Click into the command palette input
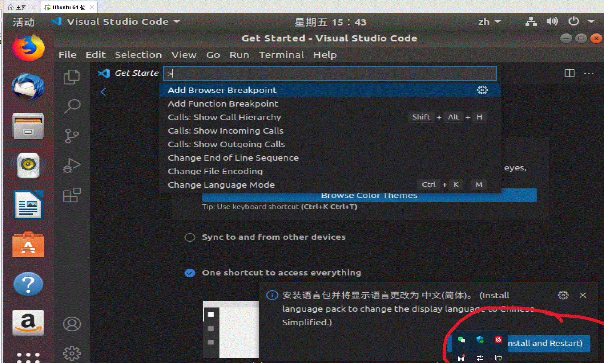 coord(330,73)
